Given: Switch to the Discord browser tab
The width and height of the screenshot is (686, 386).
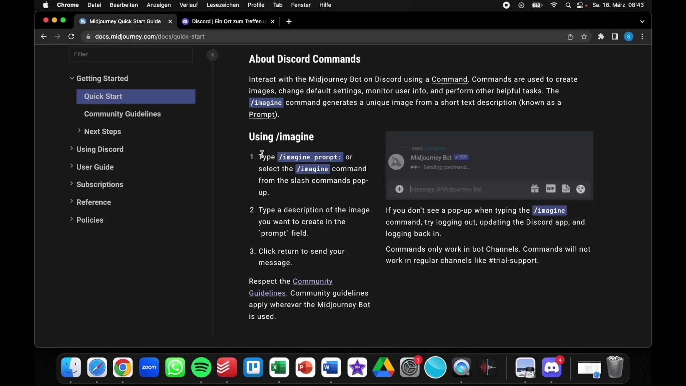Looking at the screenshot, I should 229,21.
